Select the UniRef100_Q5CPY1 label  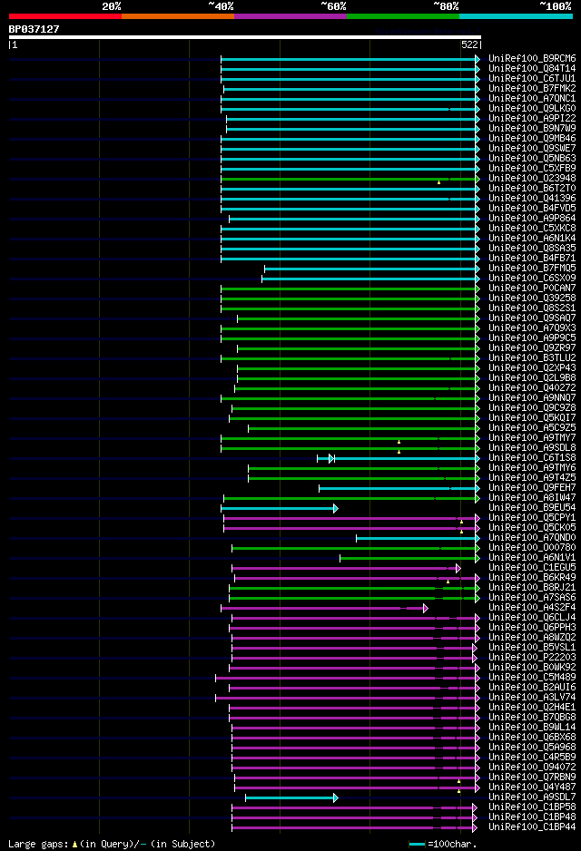pyautogui.click(x=532, y=518)
